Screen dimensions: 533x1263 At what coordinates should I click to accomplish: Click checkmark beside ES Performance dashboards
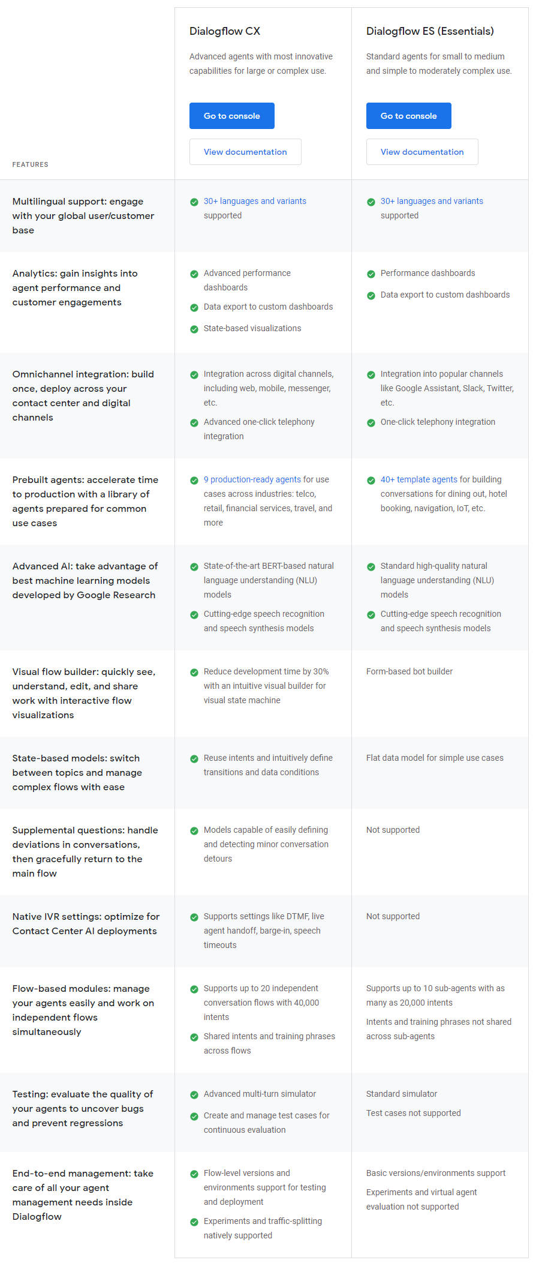371,274
